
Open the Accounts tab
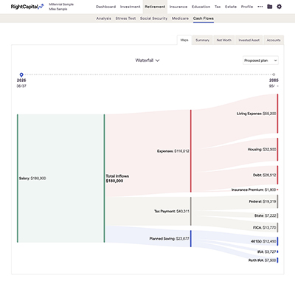click(274, 40)
